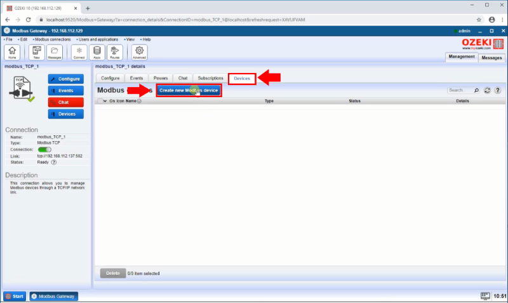508x303 pixels.
Task: Open the Apps database toolbar icon
Action: [97, 52]
